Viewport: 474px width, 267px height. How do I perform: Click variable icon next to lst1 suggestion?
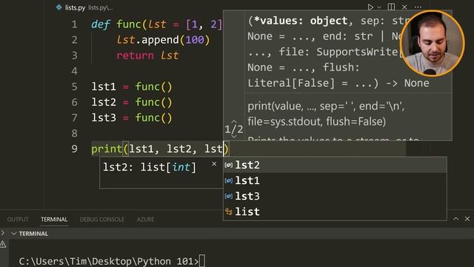click(229, 181)
